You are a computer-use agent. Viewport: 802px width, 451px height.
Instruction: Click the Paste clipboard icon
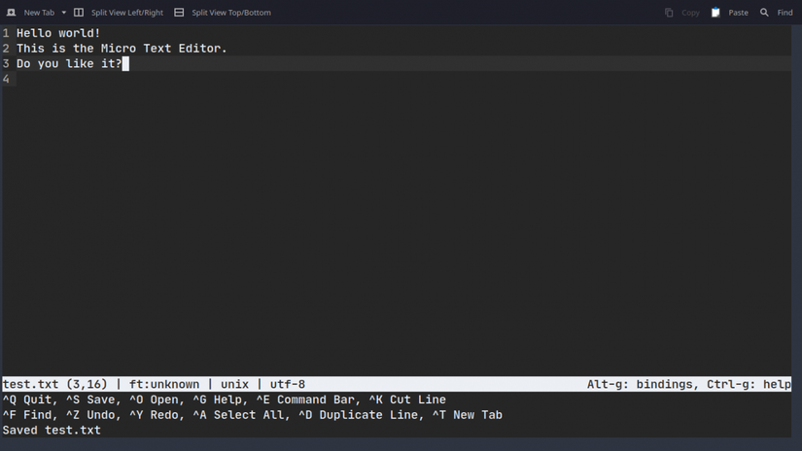click(x=715, y=13)
